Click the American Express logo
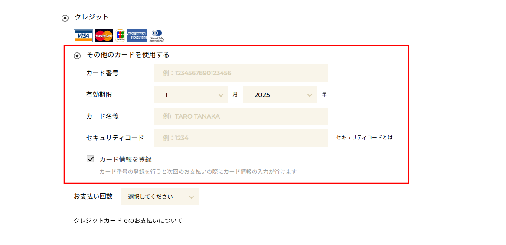The image size is (506, 245). click(137, 36)
